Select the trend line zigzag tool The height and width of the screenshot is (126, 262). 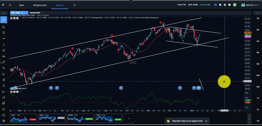[x=4, y=38]
